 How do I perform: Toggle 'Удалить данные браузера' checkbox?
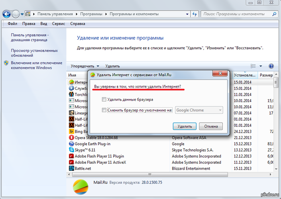click(104, 99)
